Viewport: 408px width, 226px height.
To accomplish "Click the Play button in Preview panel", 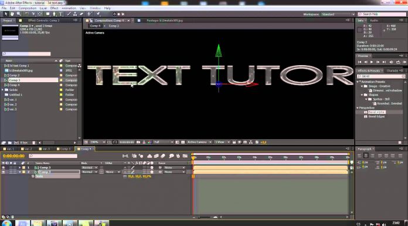I will coord(372,62).
